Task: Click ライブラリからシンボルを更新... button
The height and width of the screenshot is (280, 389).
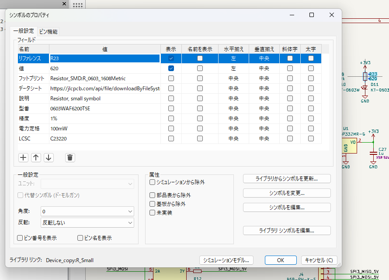Action: [x=287, y=178]
